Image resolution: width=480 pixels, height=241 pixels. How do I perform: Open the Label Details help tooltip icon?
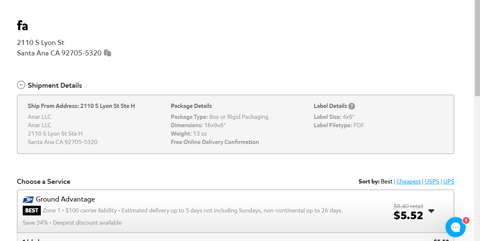352,106
